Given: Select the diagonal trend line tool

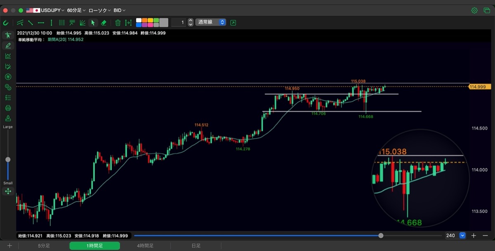Looking at the screenshot, I should (x=31, y=23).
